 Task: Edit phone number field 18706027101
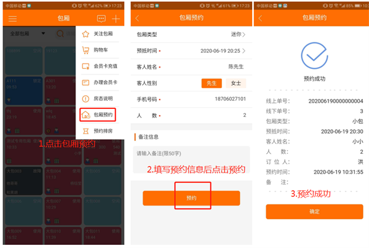[191, 99]
